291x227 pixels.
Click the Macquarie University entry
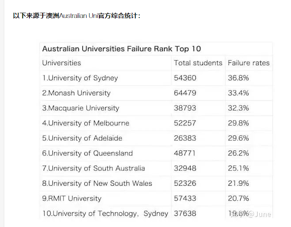click(80, 108)
